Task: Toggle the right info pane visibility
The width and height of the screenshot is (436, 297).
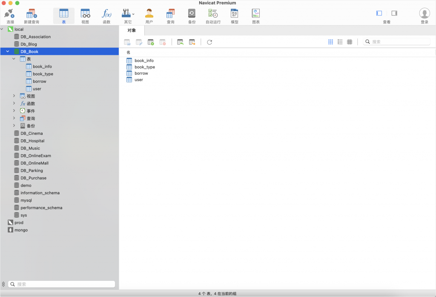Action: [x=394, y=13]
